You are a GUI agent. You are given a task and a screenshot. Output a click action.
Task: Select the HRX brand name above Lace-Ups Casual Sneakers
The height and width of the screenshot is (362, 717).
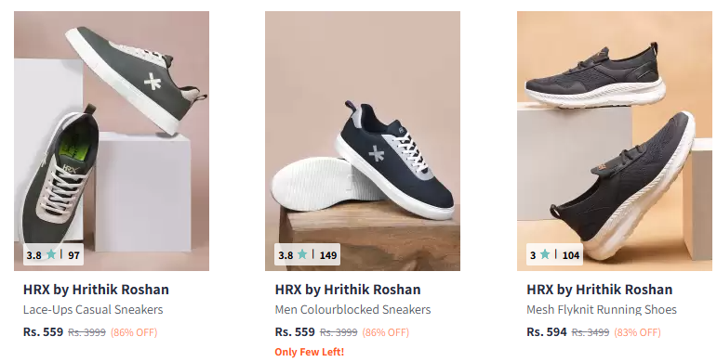coord(96,290)
